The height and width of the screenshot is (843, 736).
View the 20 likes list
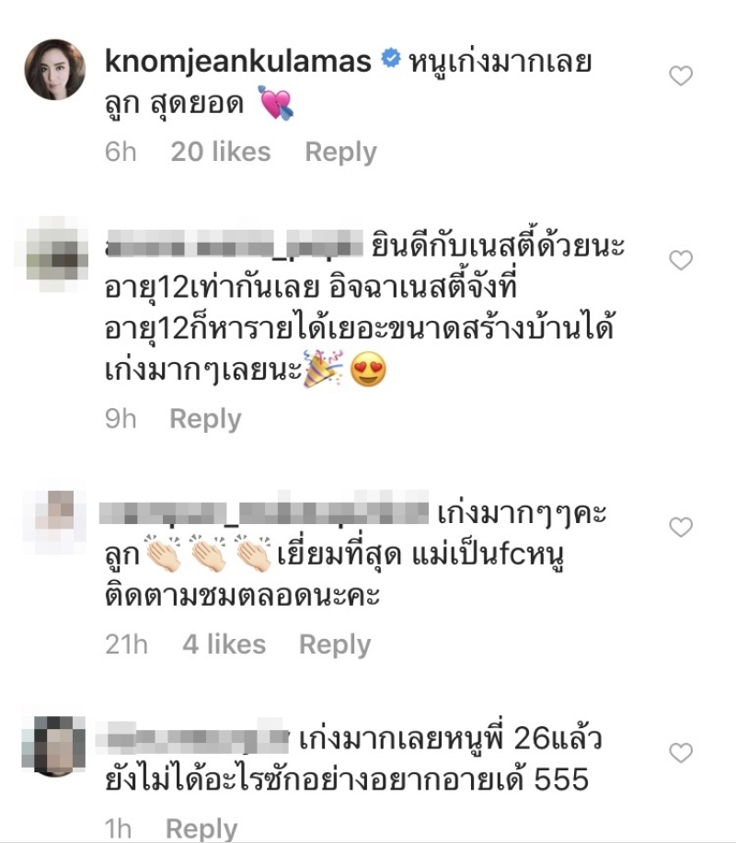pyautogui.click(x=221, y=153)
